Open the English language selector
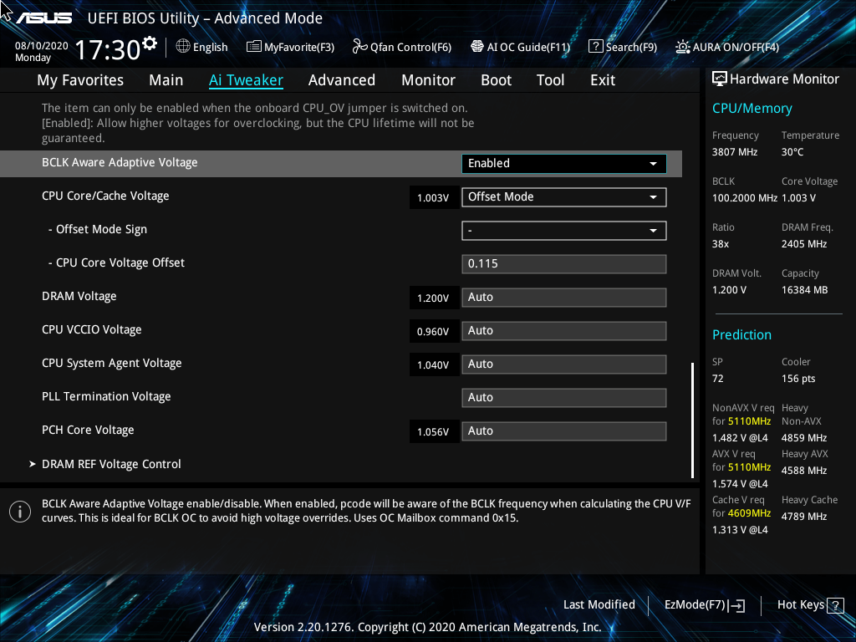The height and width of the screenshot is (642, 856). click(202, 47)
